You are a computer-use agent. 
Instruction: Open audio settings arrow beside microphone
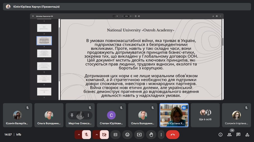pos(79,135)
